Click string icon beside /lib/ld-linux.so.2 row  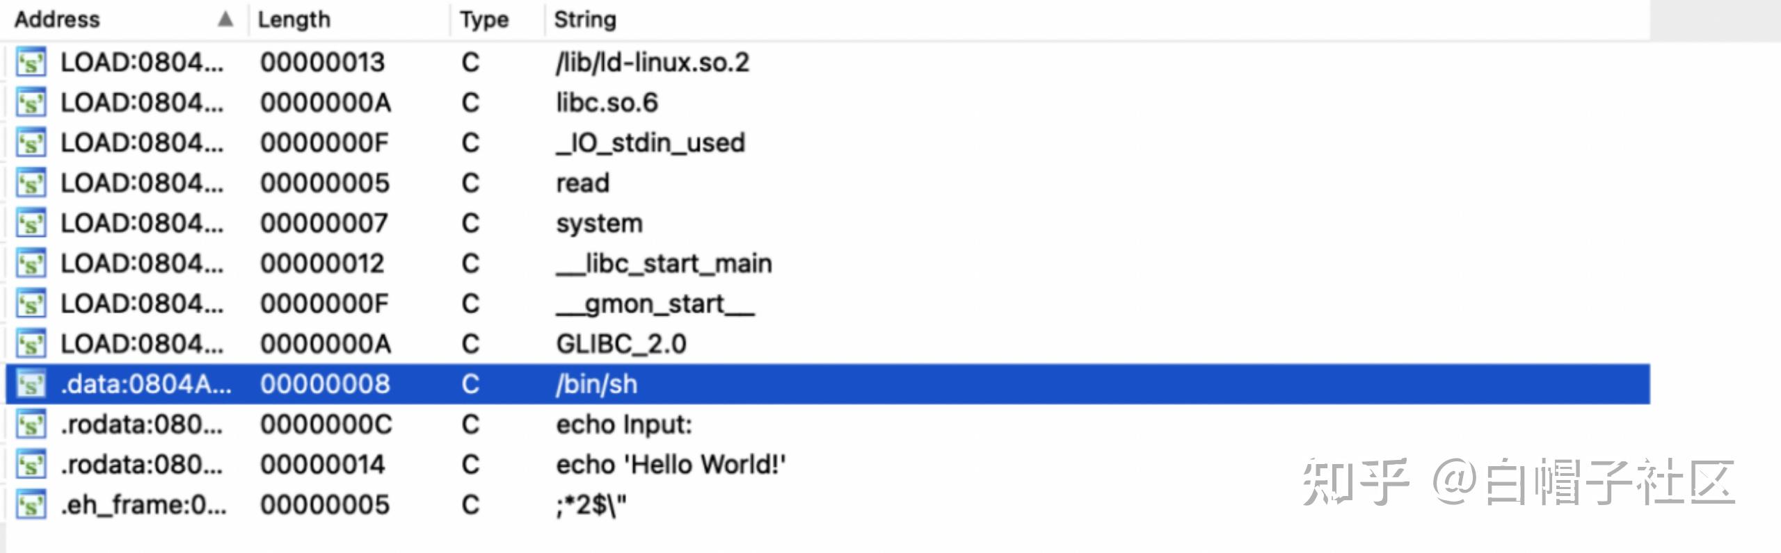coord(31,63)
